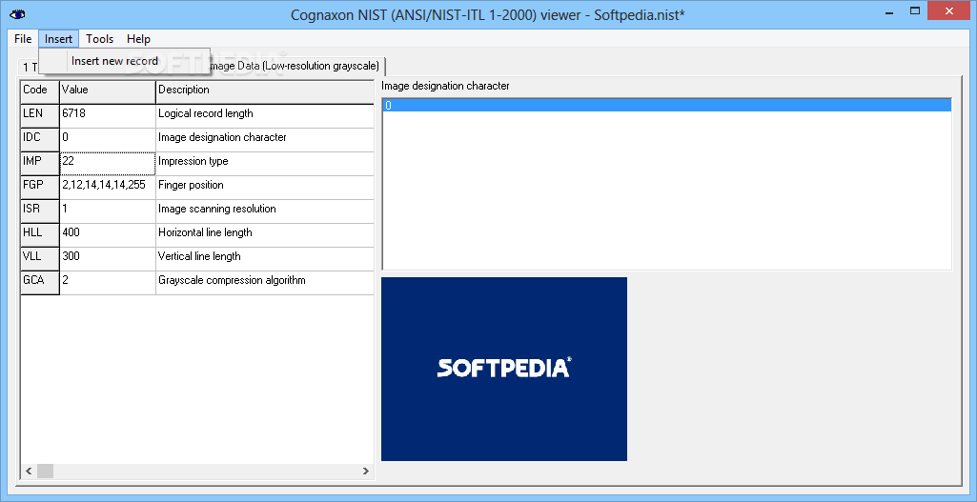977x502 pixels.
Task: Select the FGP row header
Action: click(x=40, y=187)
